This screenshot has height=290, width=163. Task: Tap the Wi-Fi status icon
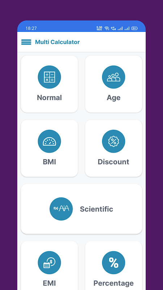[x=106, y=28]
